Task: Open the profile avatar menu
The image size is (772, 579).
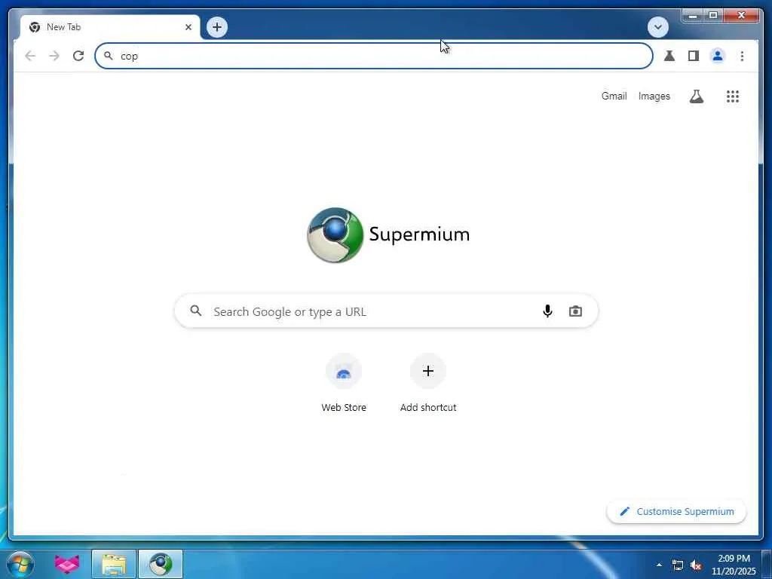Action: [x=718, y=56]
